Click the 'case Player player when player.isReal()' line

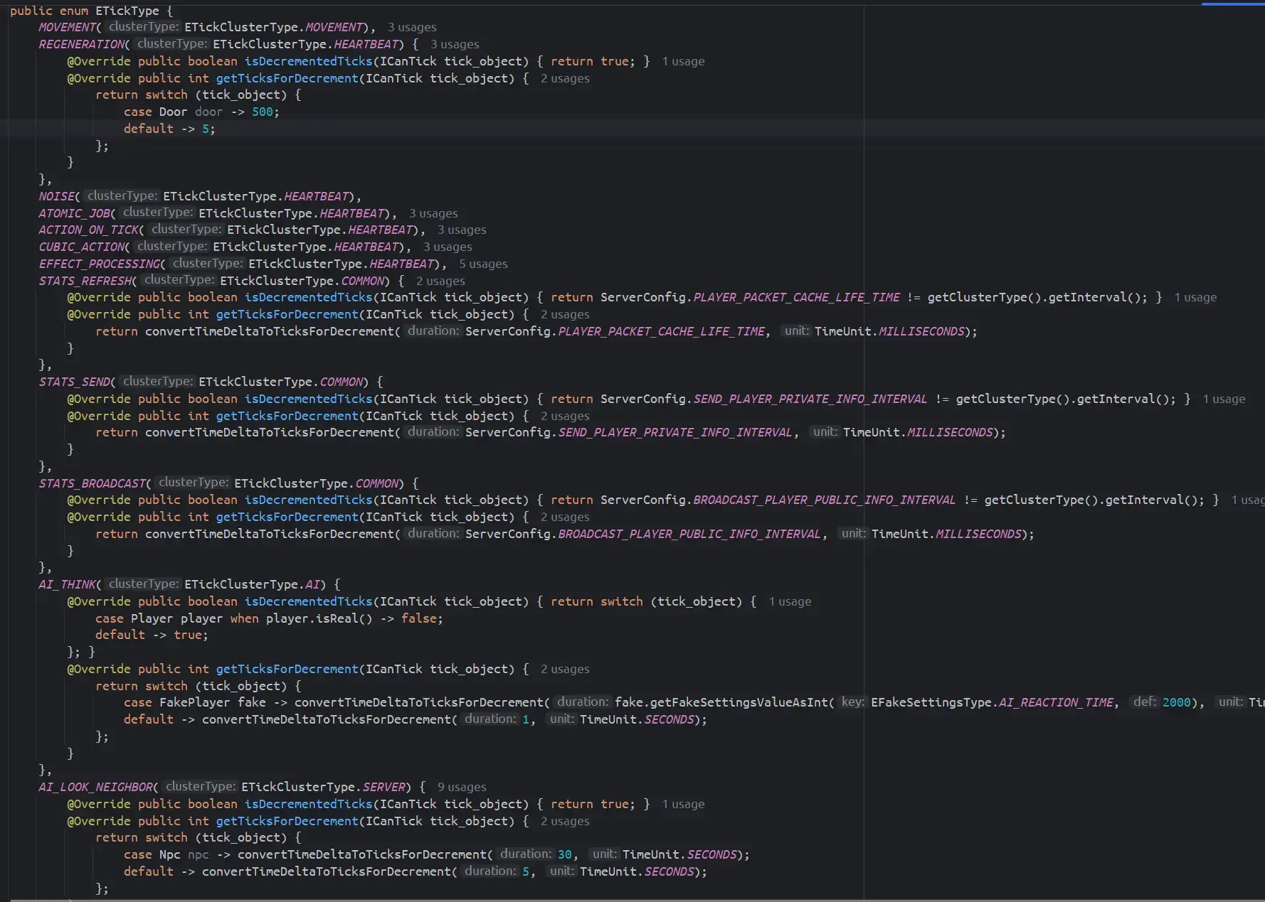[269, 618]
